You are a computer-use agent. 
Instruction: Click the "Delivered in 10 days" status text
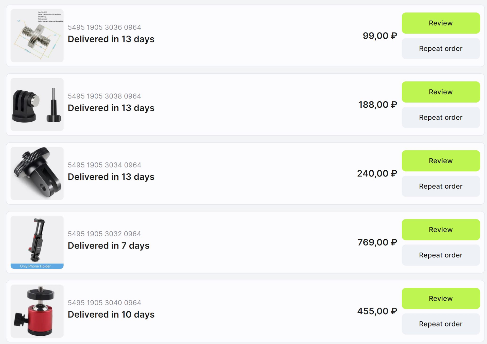[111, 314]
